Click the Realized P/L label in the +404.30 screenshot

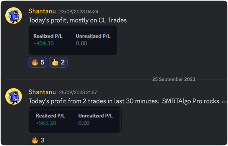[48, 36]
